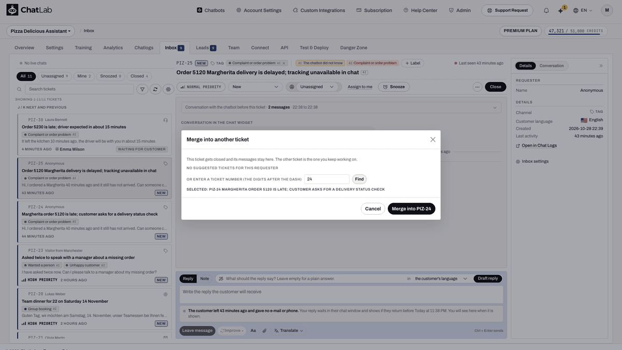Switch to the Chatlogs tab
The image size is (622, 350).
pos(144,48)
